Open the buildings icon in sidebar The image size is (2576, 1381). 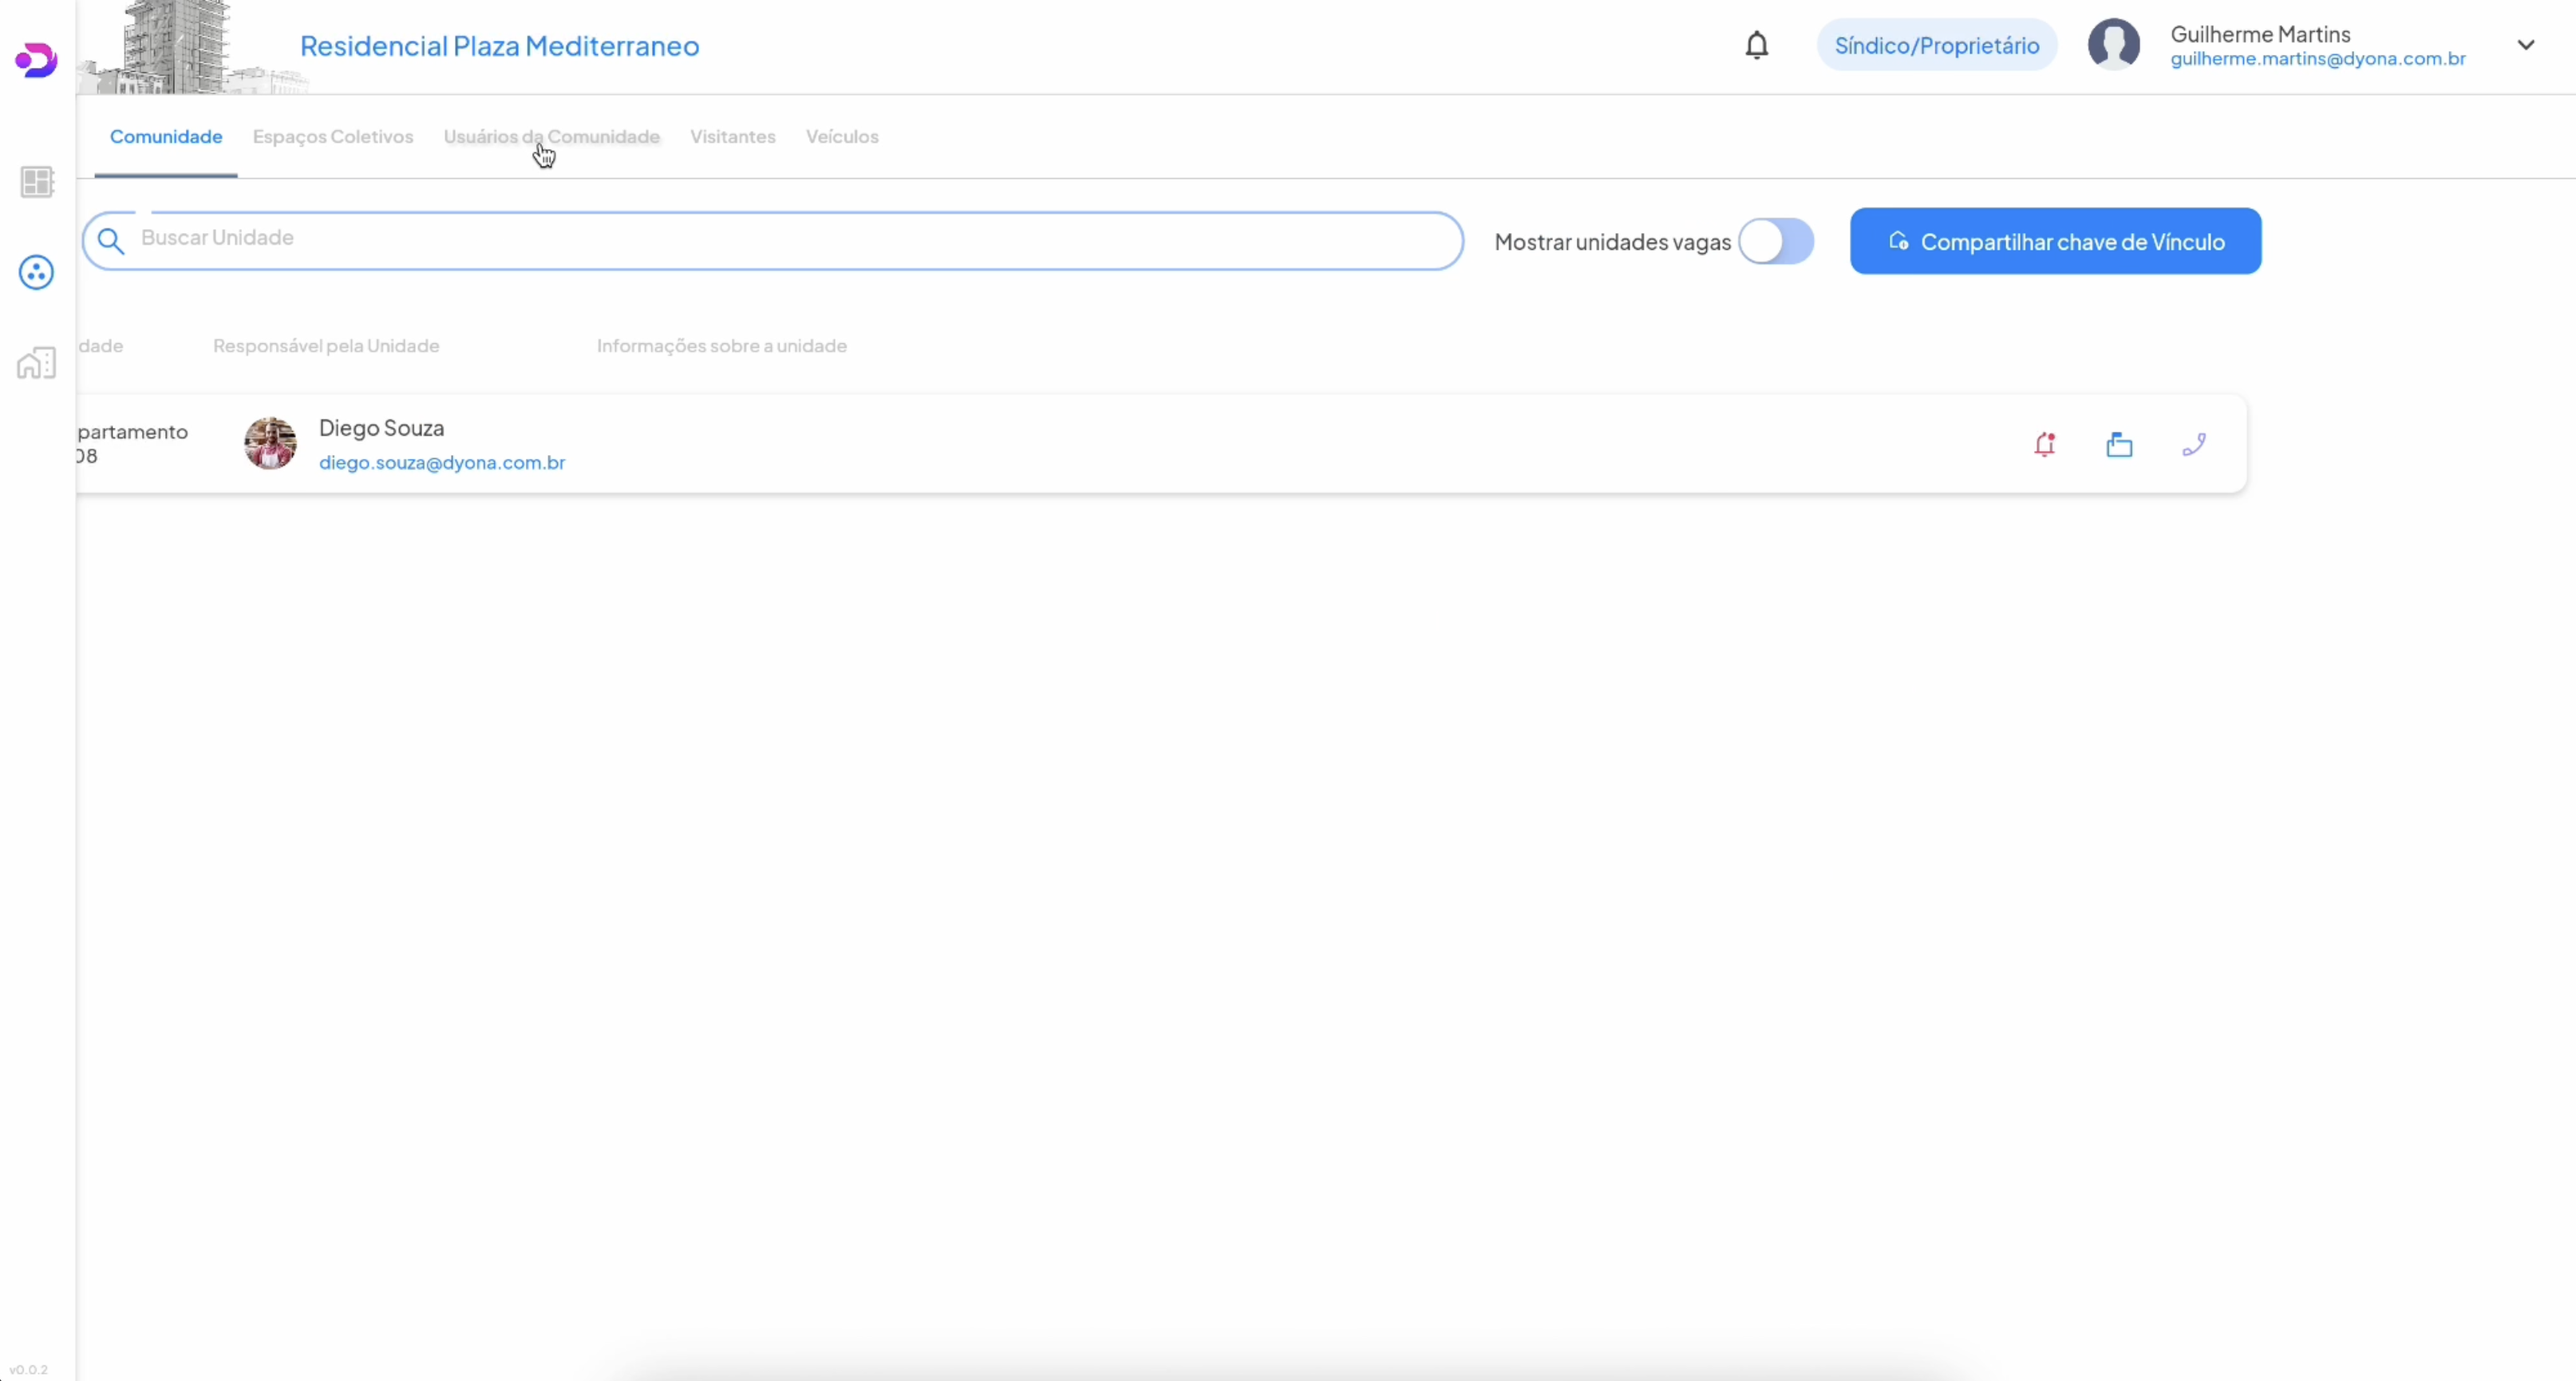point(37,363)
